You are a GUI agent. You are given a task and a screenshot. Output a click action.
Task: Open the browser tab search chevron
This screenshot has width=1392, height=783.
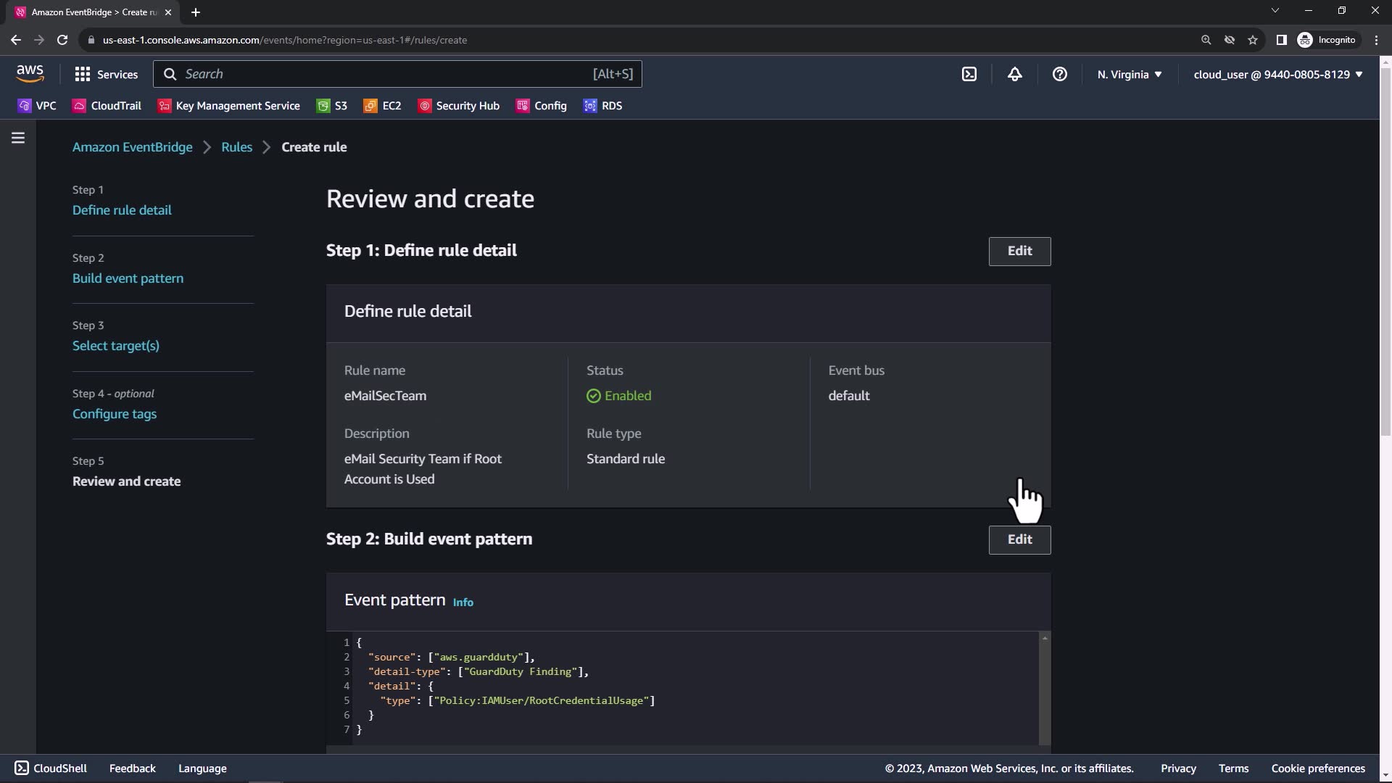click(1275, 10)
